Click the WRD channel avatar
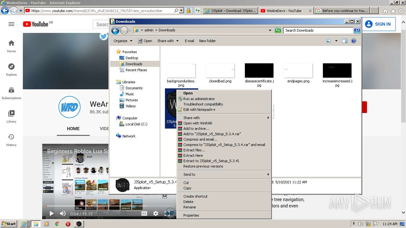 pyautogui.click(x=69, y=107)
